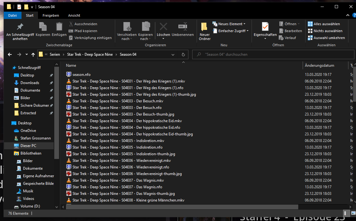Open Stefan Grossmann user folder

coord(35,138)
